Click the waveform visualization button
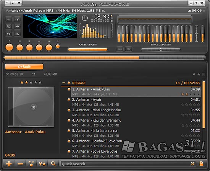 coord(18,27)
